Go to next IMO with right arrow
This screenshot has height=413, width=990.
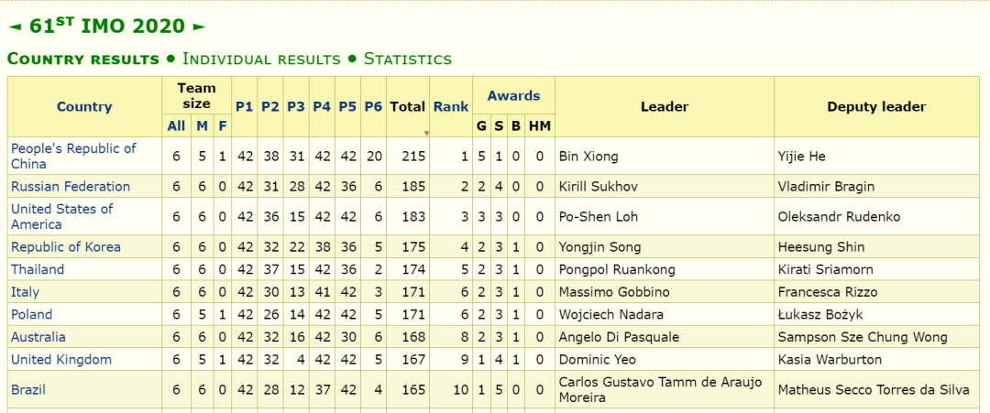[x=199, y=27]
